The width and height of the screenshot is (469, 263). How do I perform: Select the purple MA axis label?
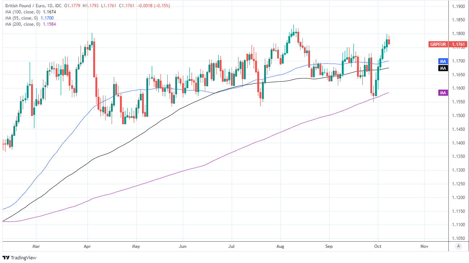click(x=443, y=93)
